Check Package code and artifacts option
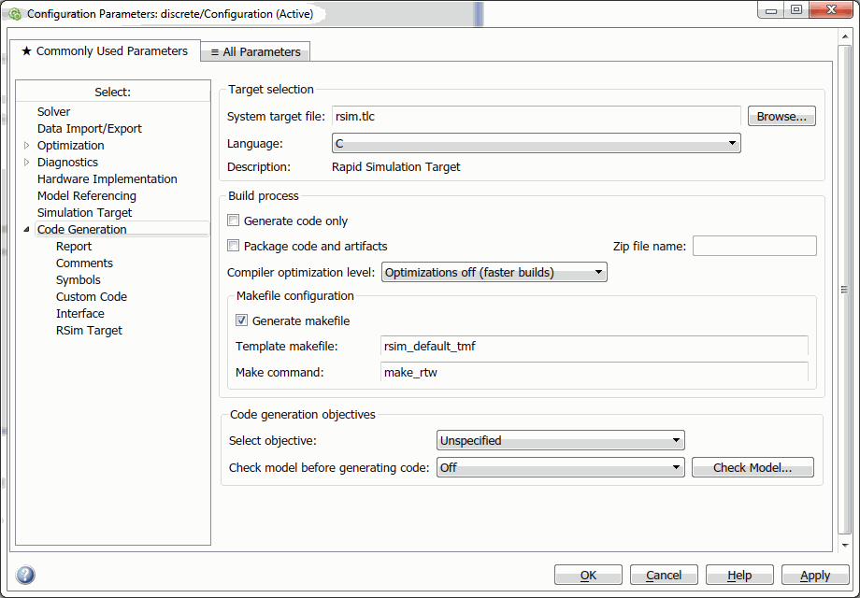 pos(234,246)
